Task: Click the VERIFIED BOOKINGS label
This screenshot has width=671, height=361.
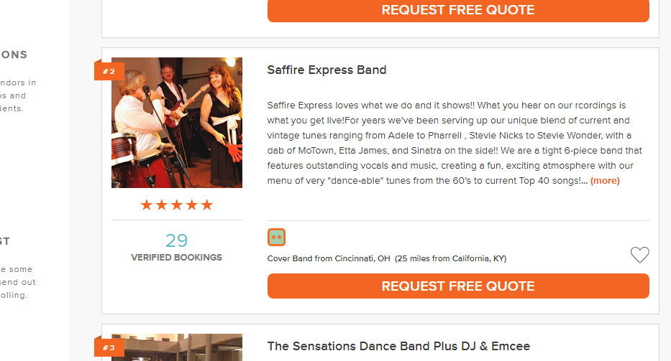Action: tap(177, 257)
